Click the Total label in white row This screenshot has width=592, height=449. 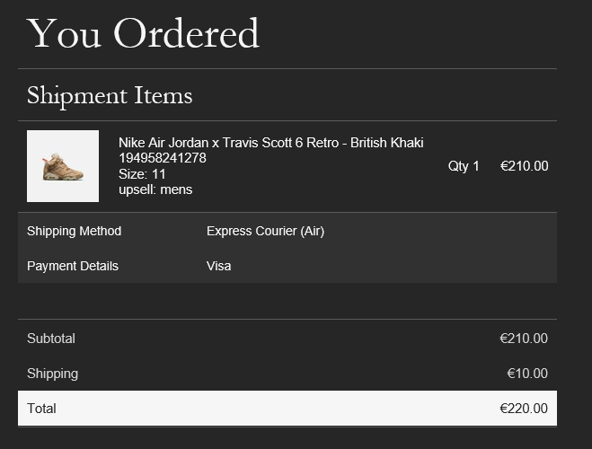click(x=41, y=409)
